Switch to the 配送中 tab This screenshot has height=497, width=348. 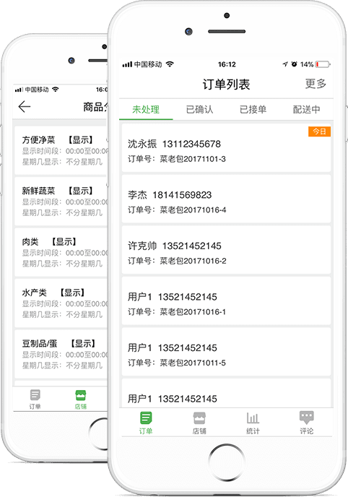307,109
